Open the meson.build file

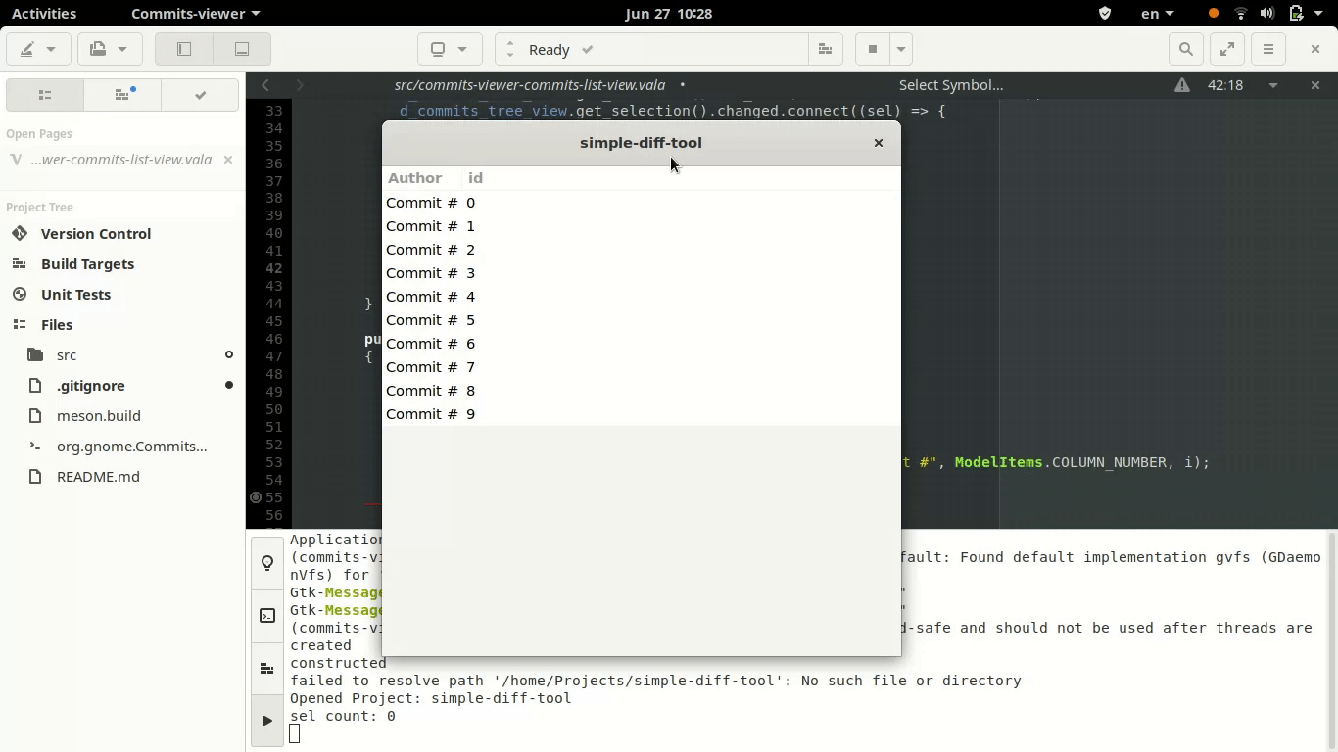(99, 416)
